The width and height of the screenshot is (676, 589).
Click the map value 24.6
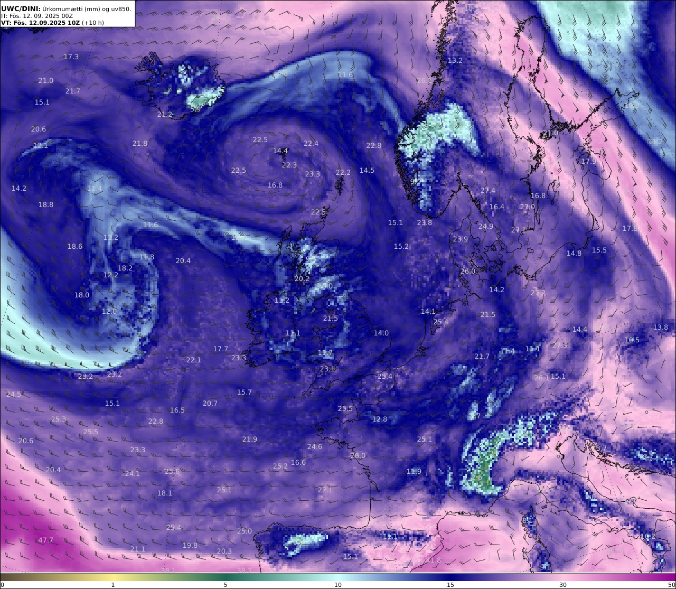point(315,446)
